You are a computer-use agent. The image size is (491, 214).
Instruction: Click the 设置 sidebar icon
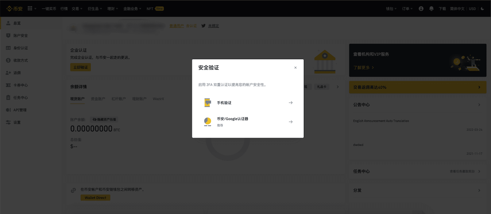(x=8, y=122)
